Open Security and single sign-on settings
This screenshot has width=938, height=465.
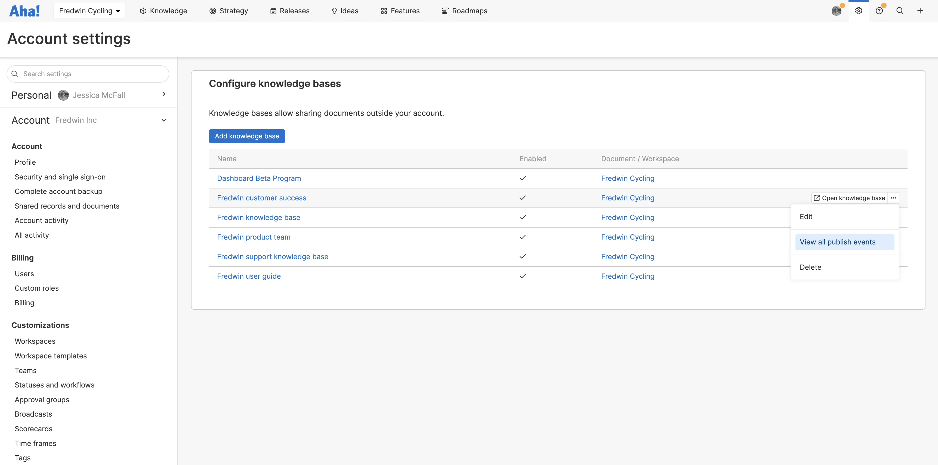click(x=60, y=177)
